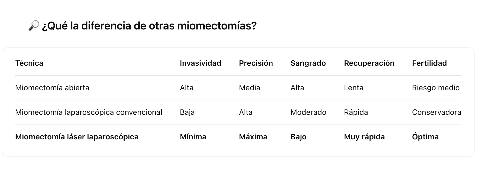Screen dimensions: 482x174
Task: Click 'Miomectomía láser laparoscópica' bold row label
Action: [77, 137]
